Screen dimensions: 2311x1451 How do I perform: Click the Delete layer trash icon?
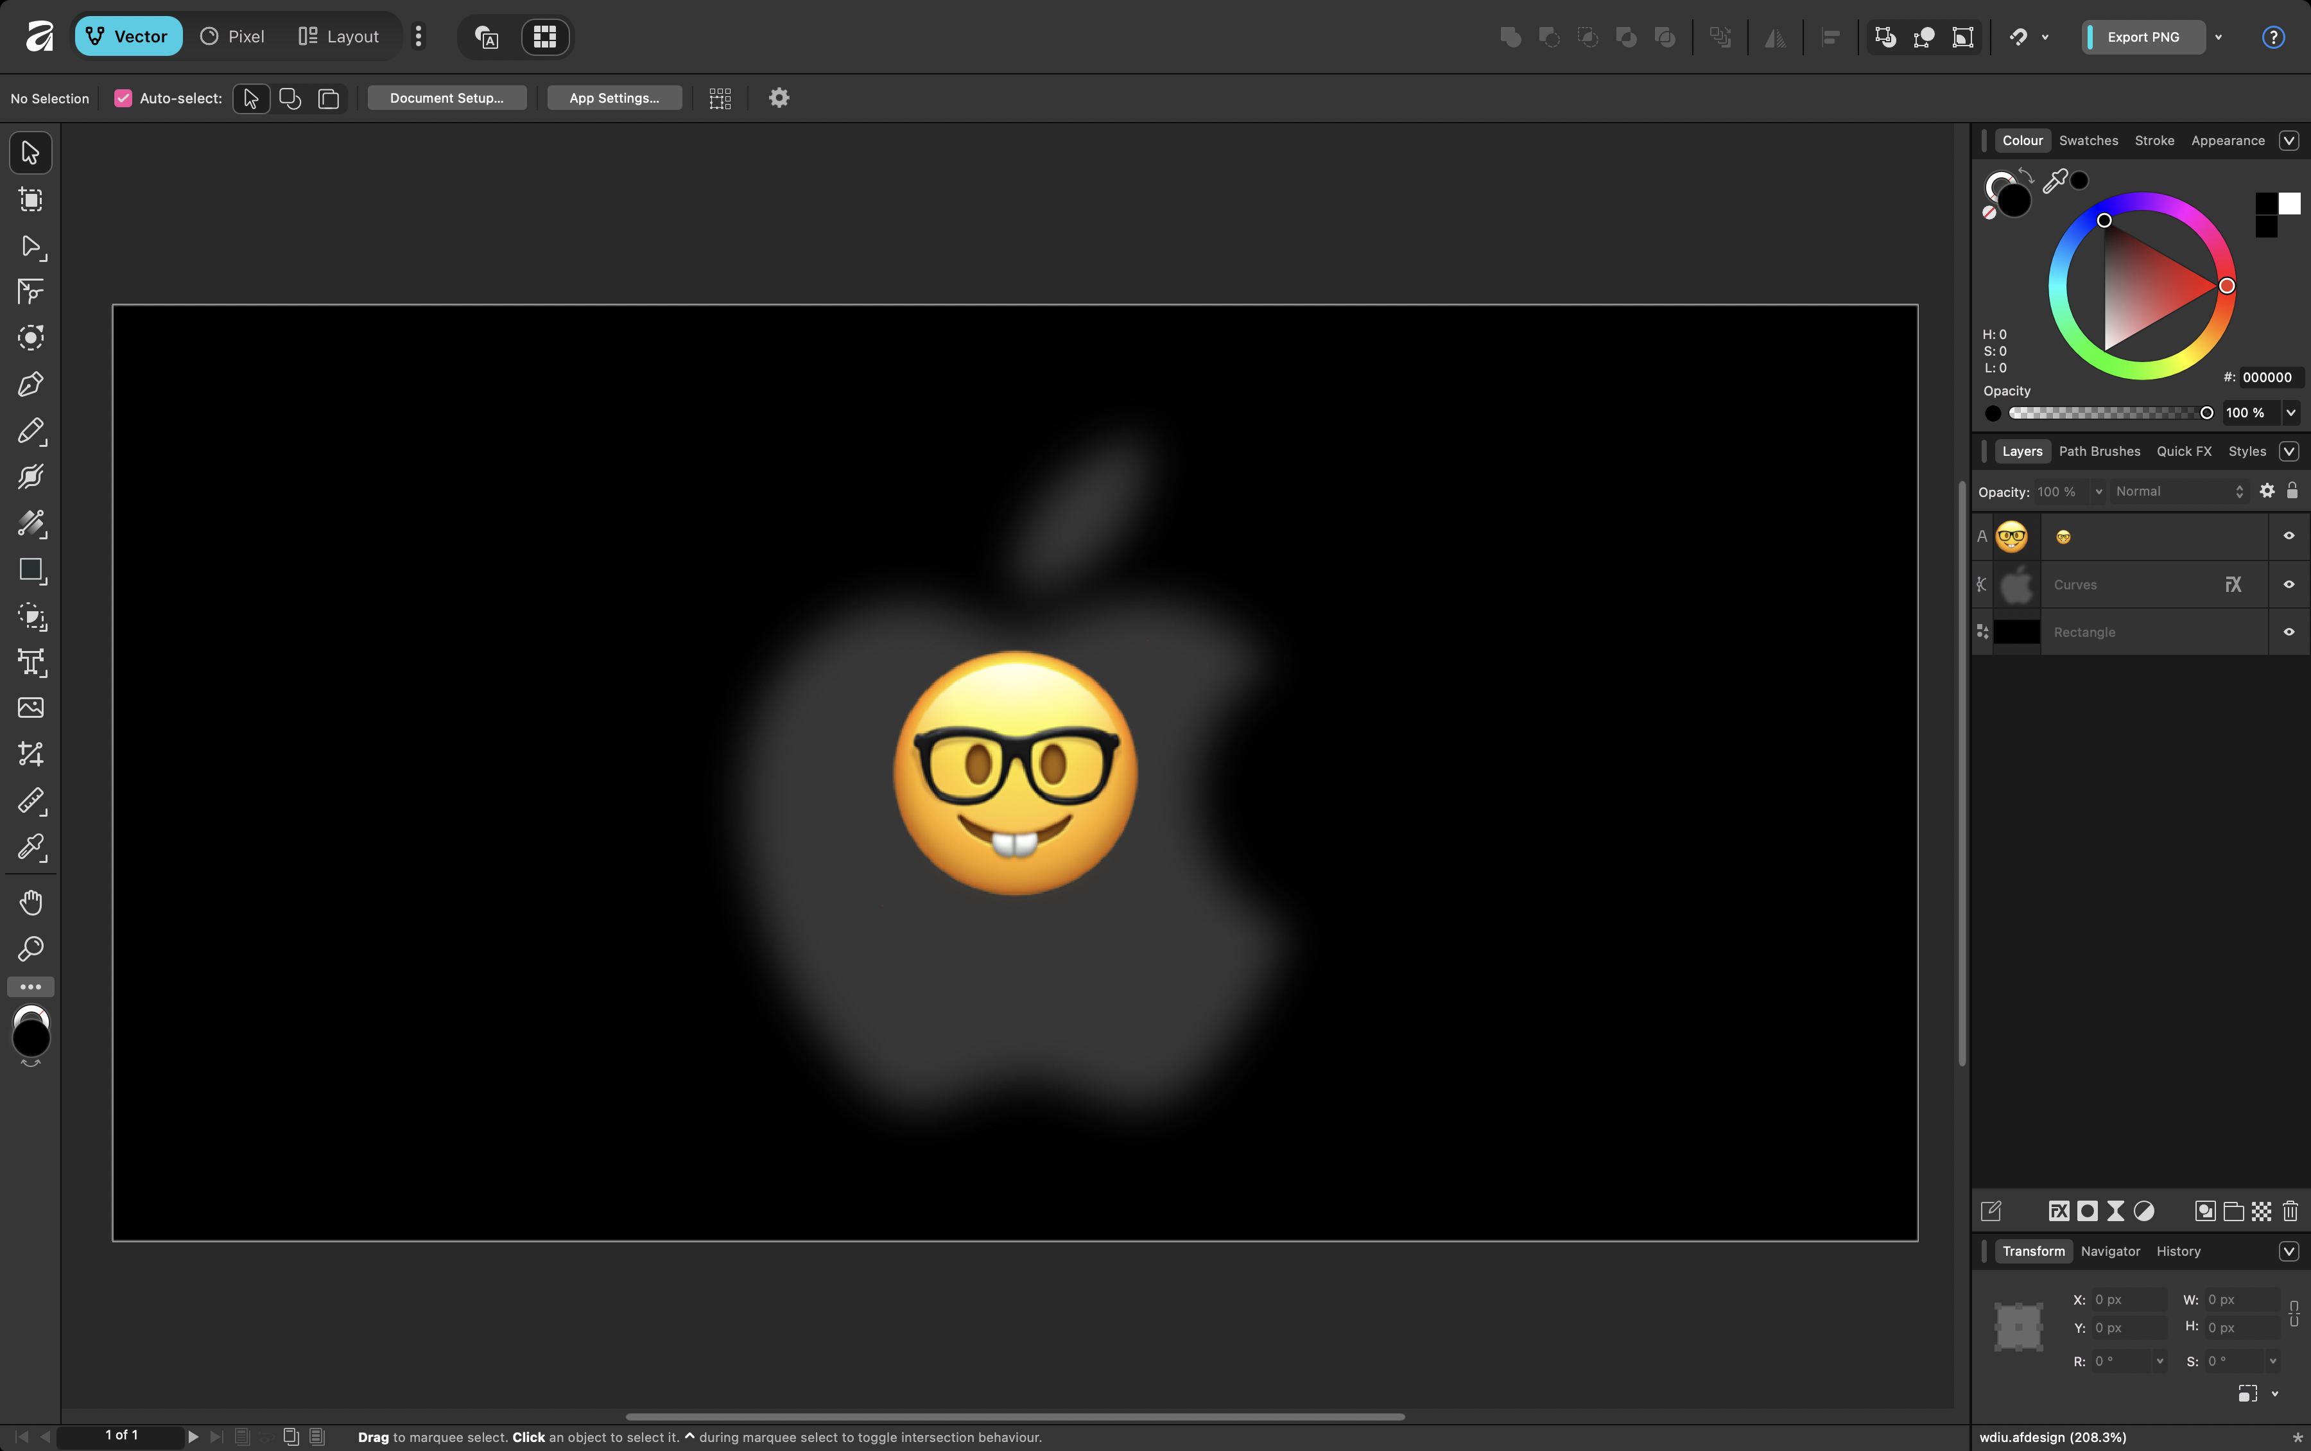(2291, 1211)
